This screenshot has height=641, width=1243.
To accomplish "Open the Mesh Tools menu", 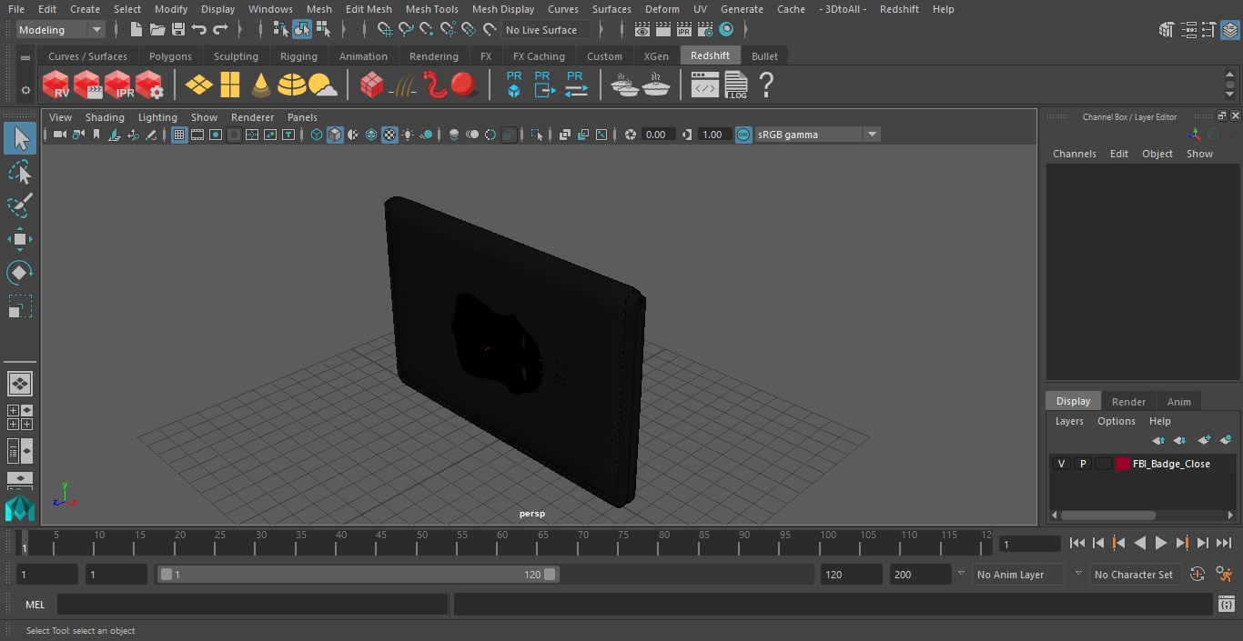I will (431, 9).
